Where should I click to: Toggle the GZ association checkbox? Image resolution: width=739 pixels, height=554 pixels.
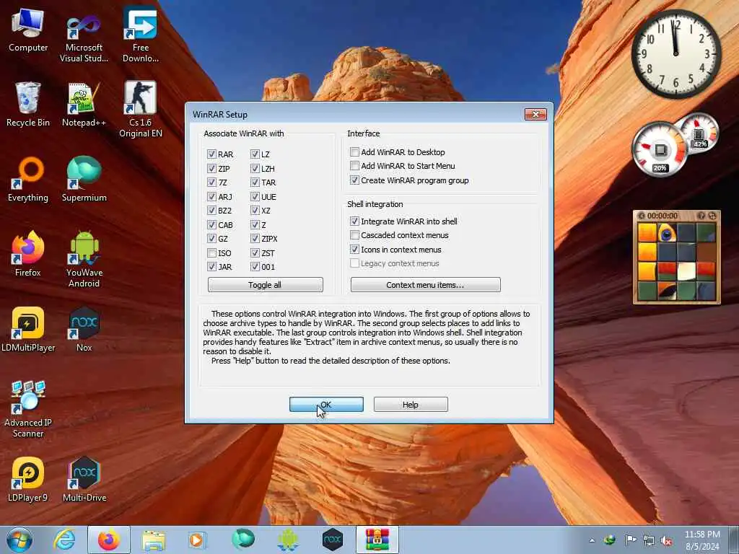coord(211,239)
